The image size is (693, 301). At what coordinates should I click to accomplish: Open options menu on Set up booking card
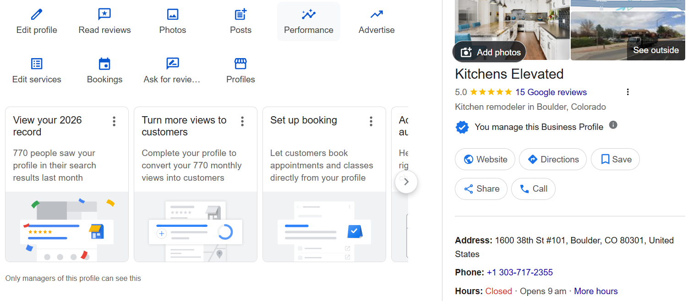pos(371,121)
